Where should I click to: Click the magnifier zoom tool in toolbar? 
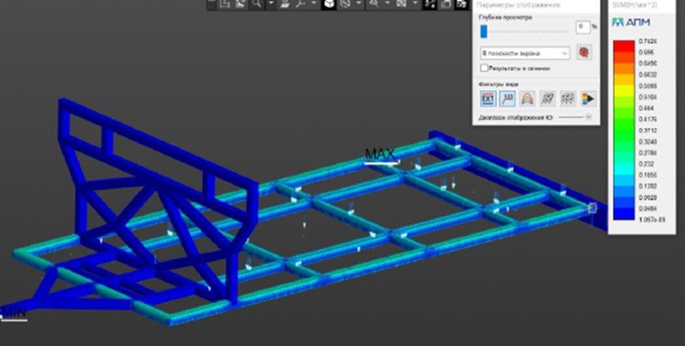(x=255, y=4)
